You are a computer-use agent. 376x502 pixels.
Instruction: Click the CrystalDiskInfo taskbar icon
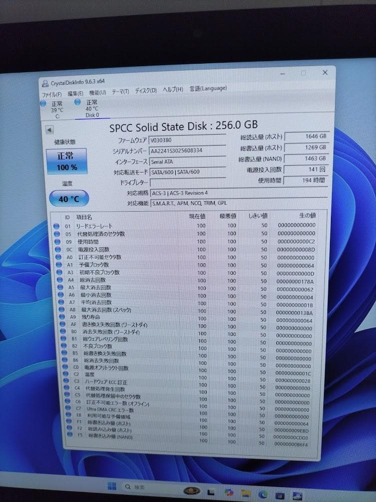pos(297,496)
